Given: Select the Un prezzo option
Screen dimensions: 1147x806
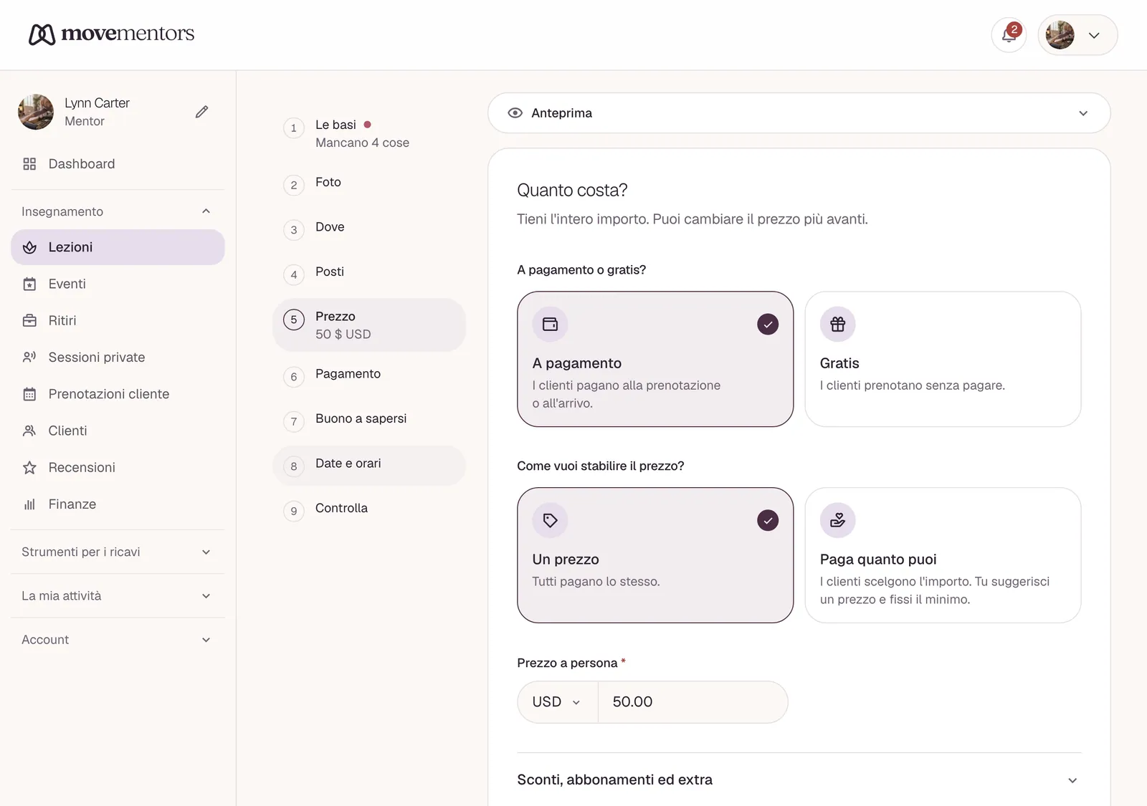Looking at the screenshot, I should point(655,555).
